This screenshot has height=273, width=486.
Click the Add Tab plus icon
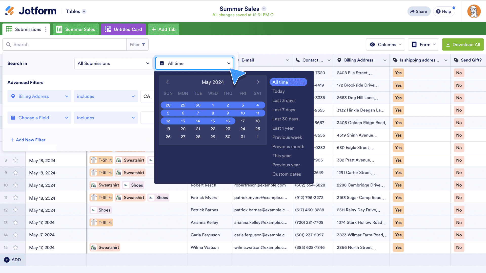(x=154, y=29)
